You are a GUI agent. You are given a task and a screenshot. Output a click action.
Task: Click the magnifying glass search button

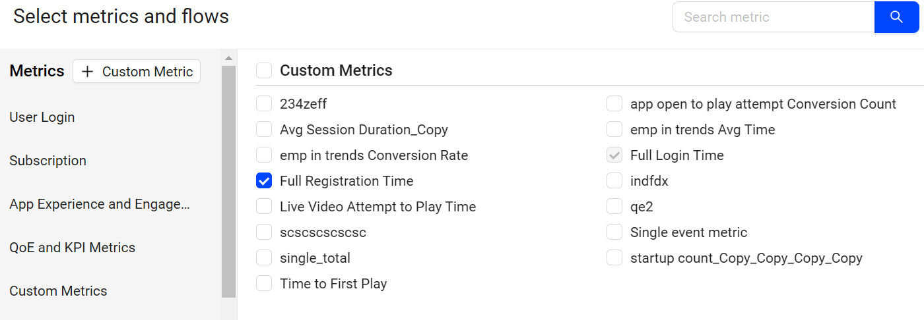pyautogui.click(x=896, y=17)
